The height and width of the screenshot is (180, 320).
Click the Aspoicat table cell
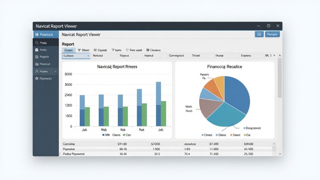click(190, 144)
